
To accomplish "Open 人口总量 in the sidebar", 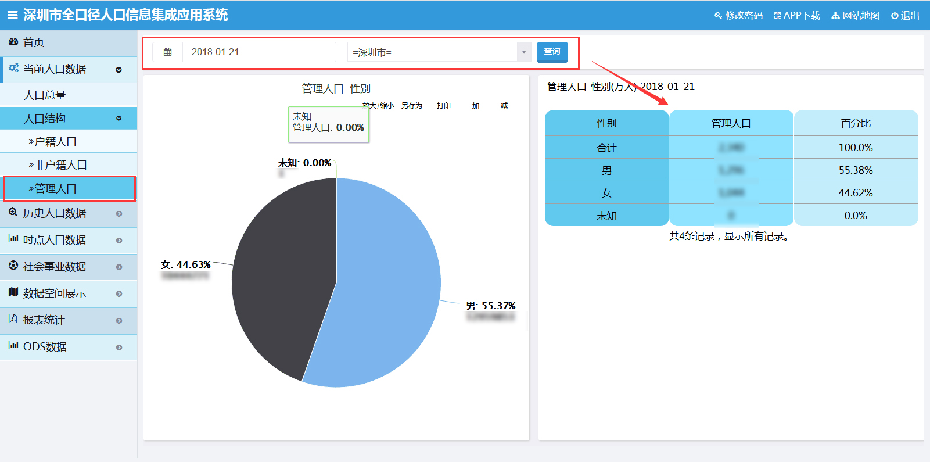I will tap(45, 95).
